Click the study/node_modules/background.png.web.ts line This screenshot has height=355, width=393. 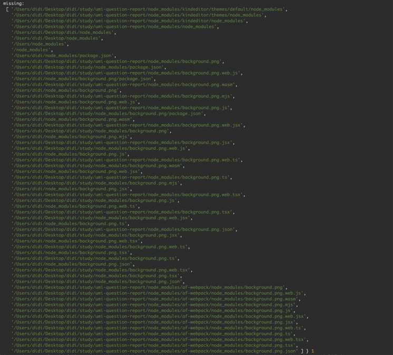pyautogui.click(x=101, y=247)
